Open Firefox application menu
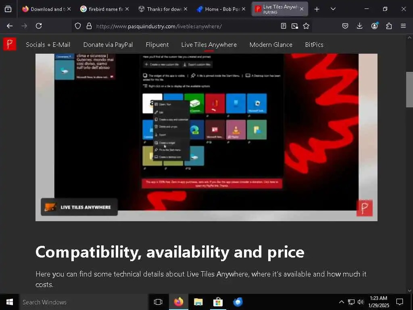The width and height of the screenshot is (413, 310). [403, 26]
